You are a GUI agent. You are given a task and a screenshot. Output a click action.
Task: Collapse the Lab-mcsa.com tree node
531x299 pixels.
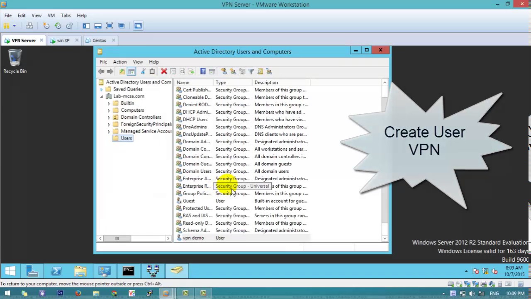(102, 96)
